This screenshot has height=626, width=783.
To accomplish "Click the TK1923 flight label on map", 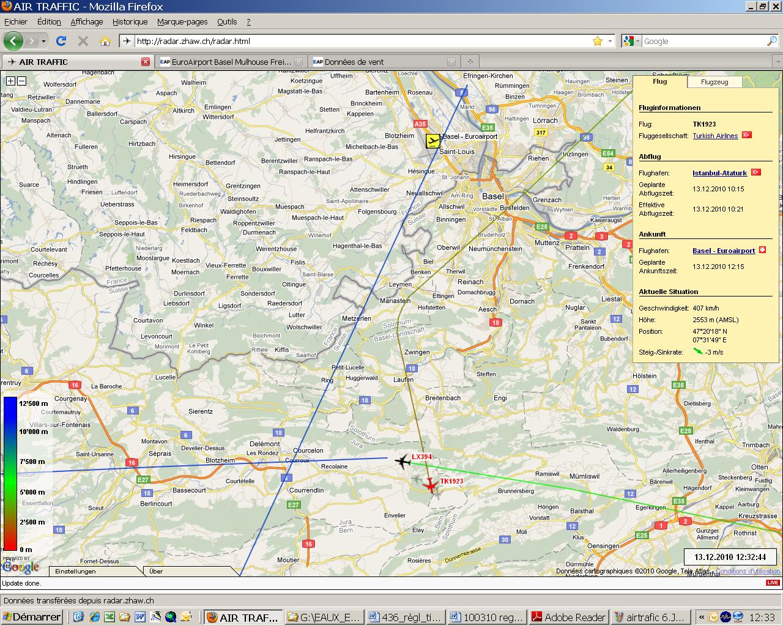I will point(451,481).
